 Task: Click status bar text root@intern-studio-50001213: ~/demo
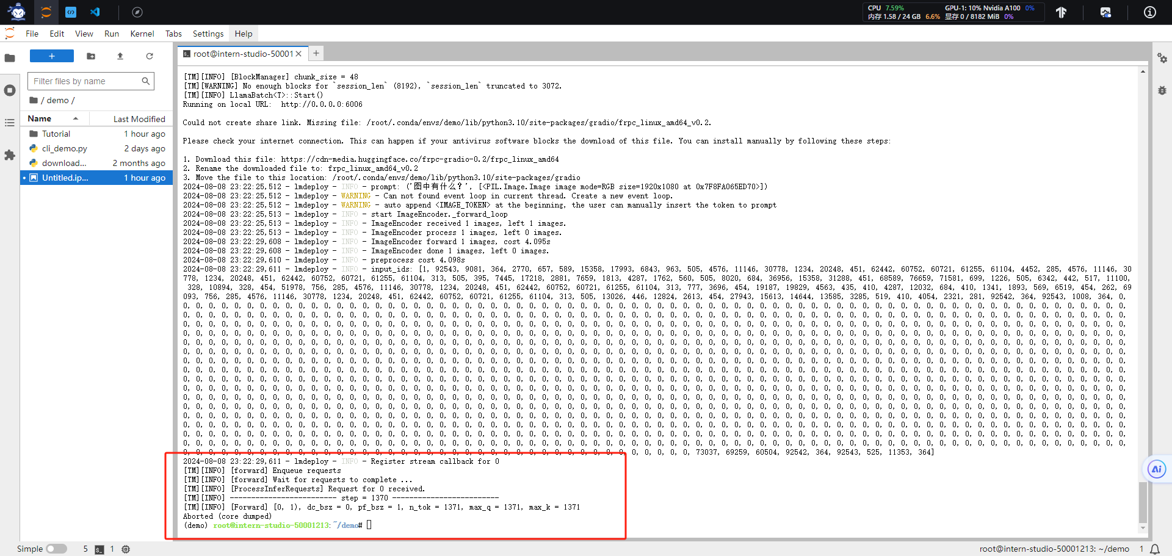pos(1054,549)
